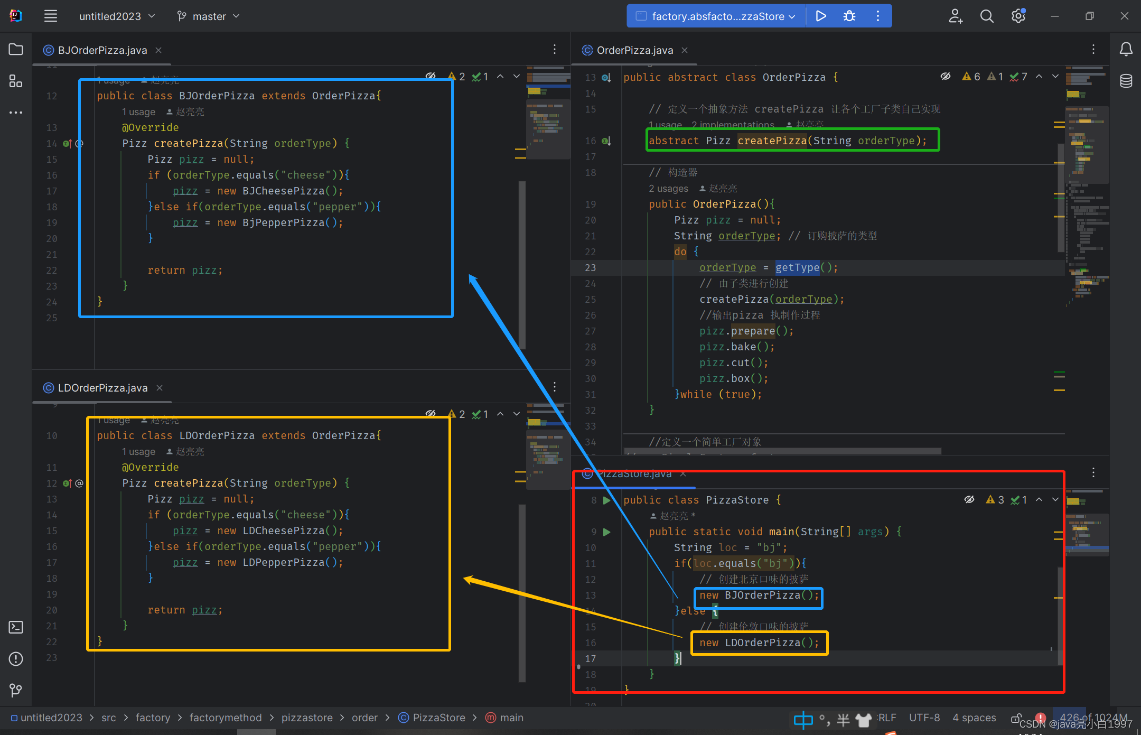Go to previous problem in OrderPizza editor

(x=1039, y=77)
